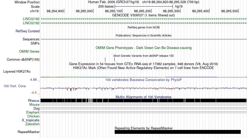
Task: Open Short Genetic Variants from dbSNP title
Action: point(144,56)
